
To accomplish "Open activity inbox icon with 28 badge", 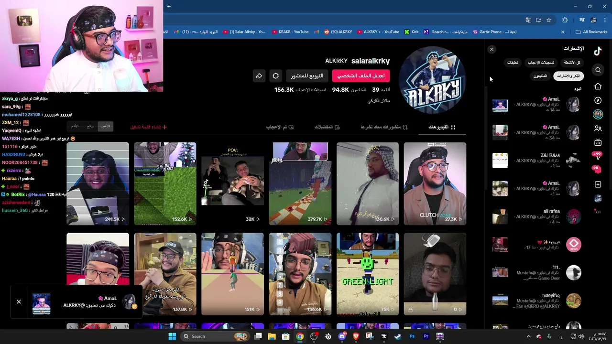I will point(597,170).
